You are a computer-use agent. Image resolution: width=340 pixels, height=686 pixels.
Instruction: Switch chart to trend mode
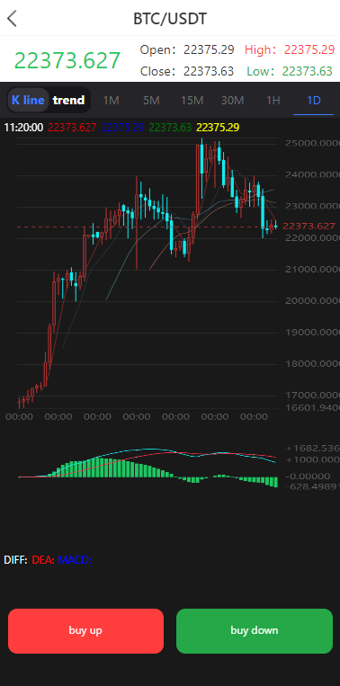pos(68,100)
